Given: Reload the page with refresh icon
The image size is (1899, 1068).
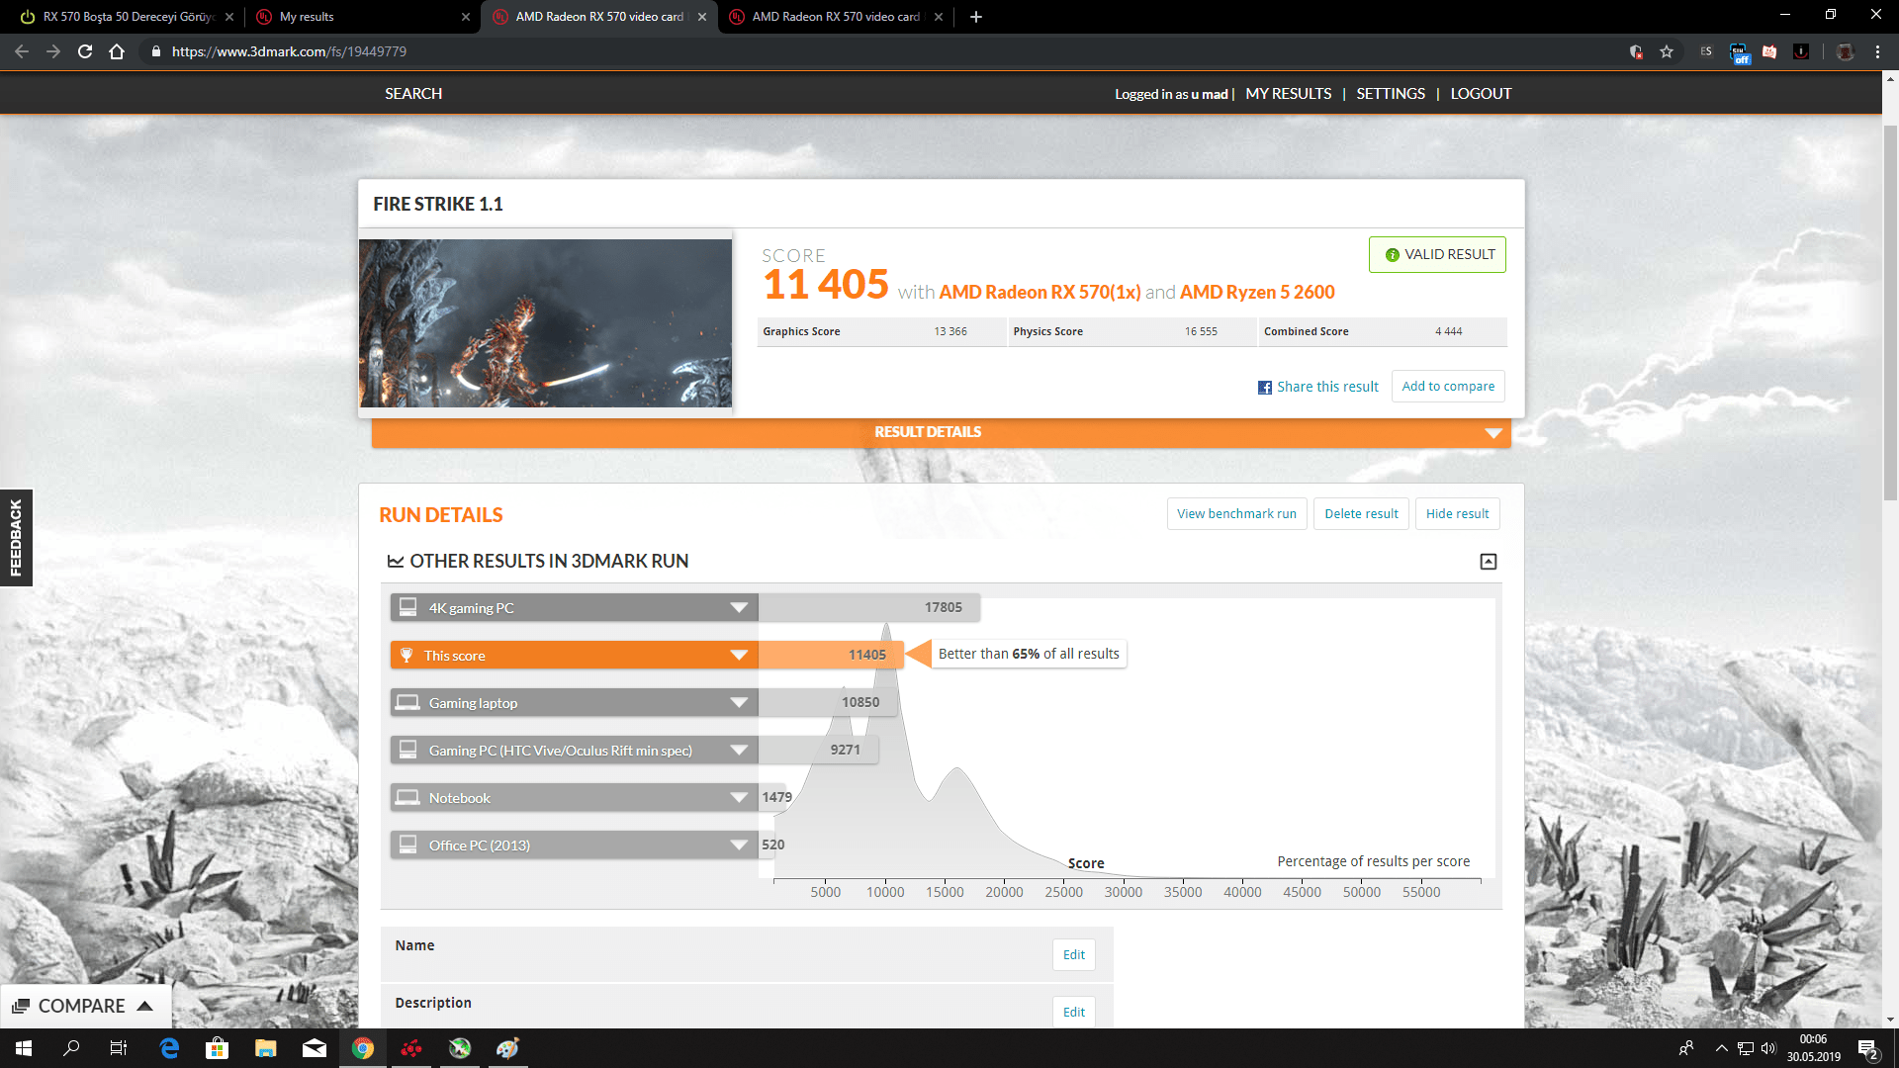Looking at the screenshot, I should (x=85, y=51).
